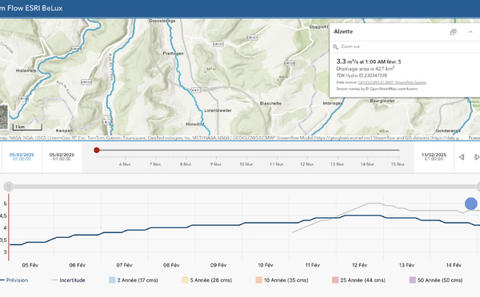This screenshot has width=480, height=297.
Task: Click the 10 févr. tick on timeline
Action: coord(246,164)
